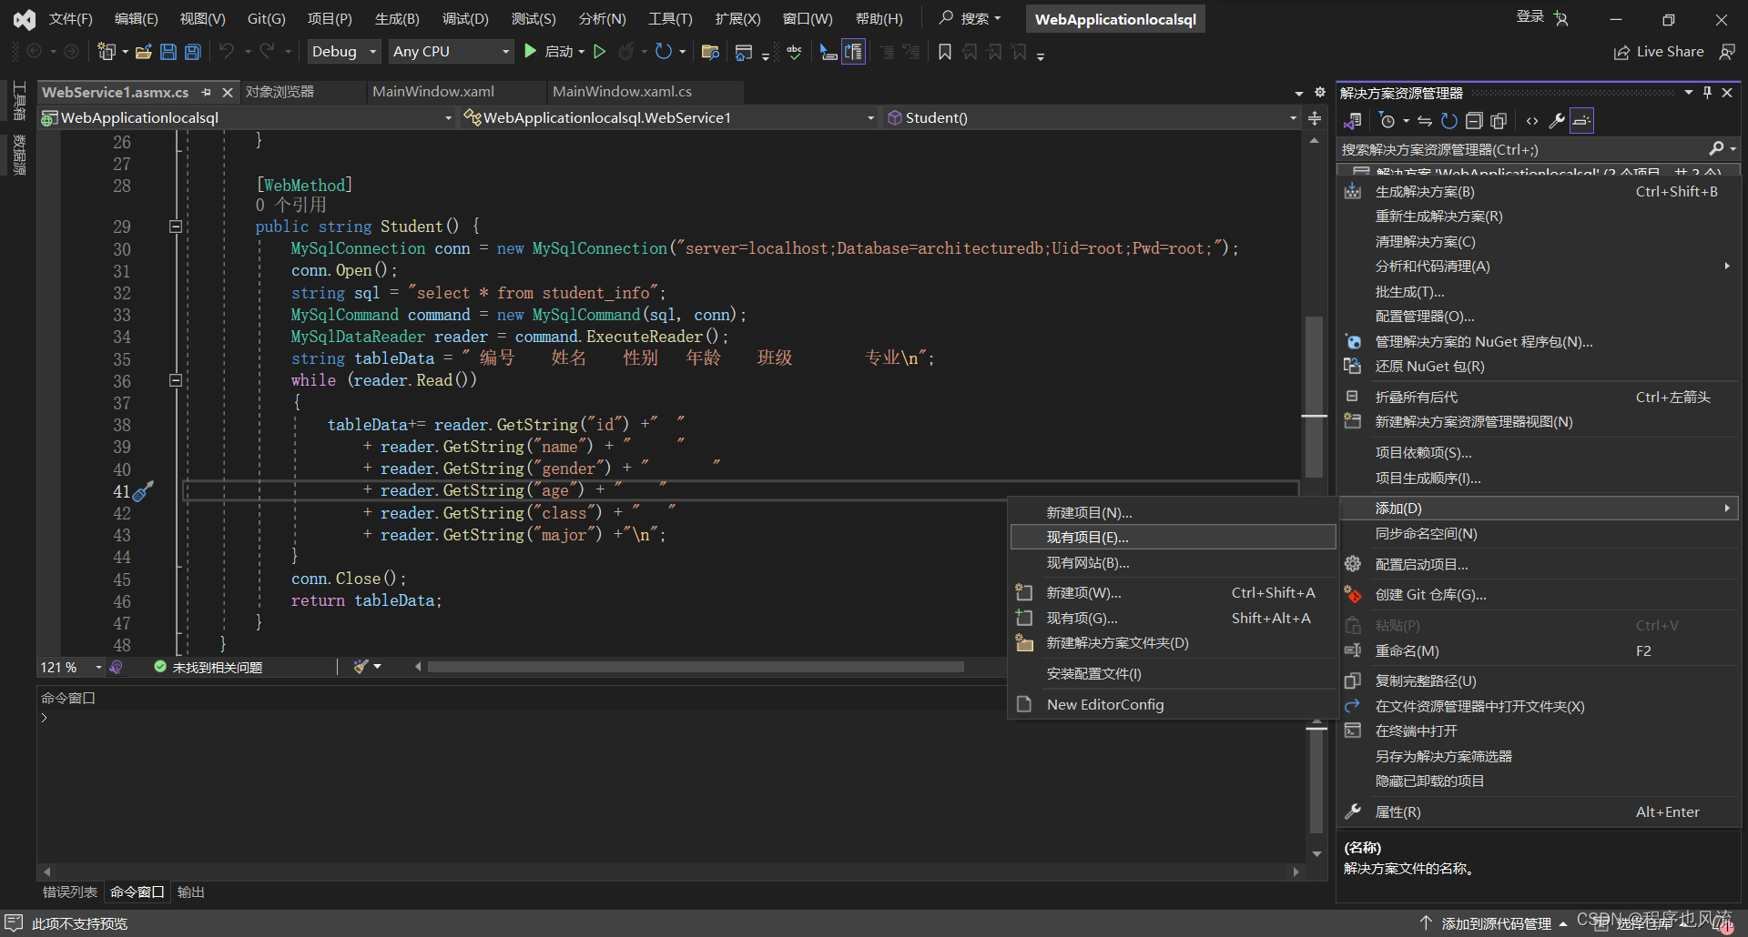
Task: Click the wrench Properties icon in Solution Explorer
Action: click(1557, 121)
